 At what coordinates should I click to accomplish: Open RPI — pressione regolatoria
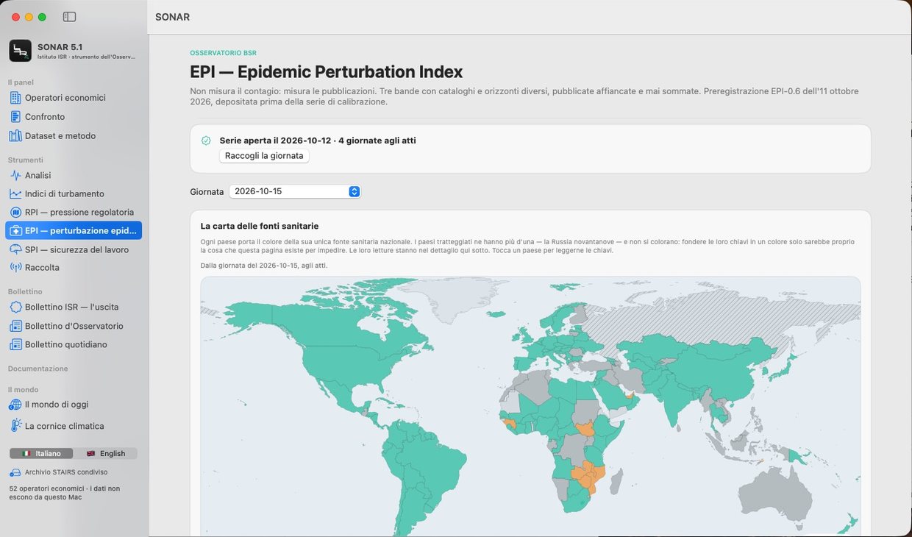[74, 212]
